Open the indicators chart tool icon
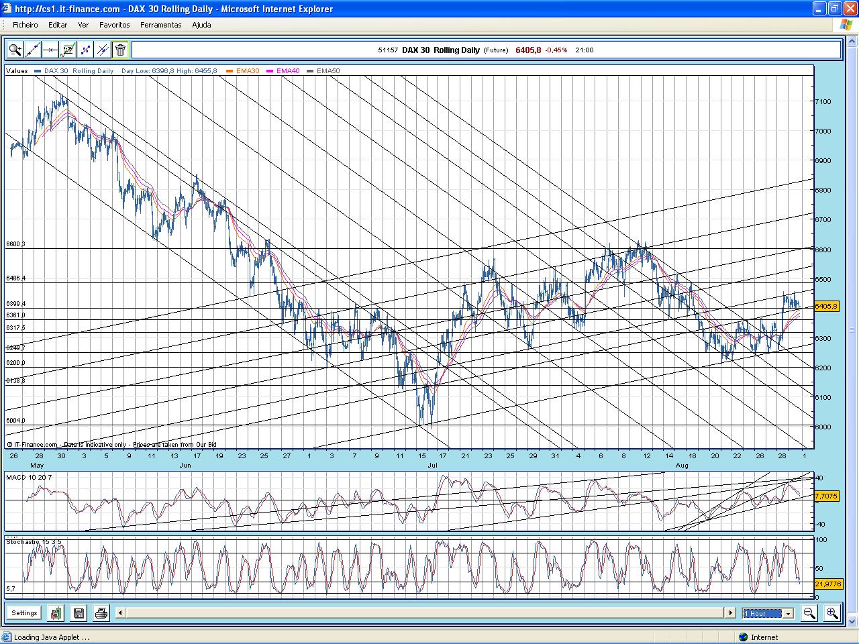This screenshot has height=644, width=859. pos(68,50)
